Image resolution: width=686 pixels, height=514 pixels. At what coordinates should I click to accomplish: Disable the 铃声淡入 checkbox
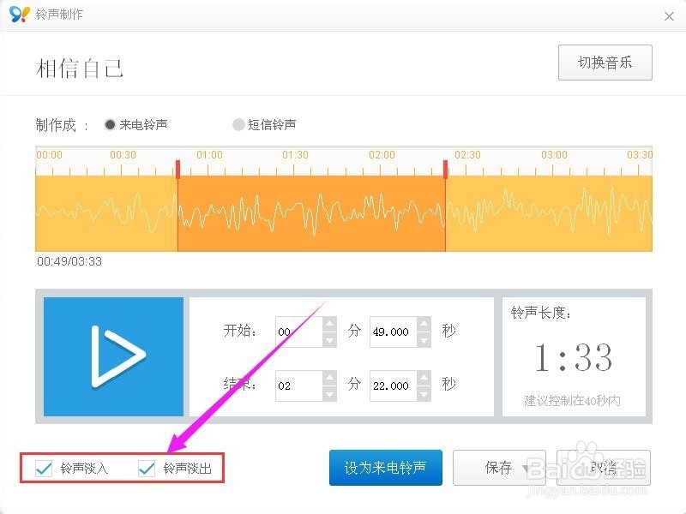(42, 469)
